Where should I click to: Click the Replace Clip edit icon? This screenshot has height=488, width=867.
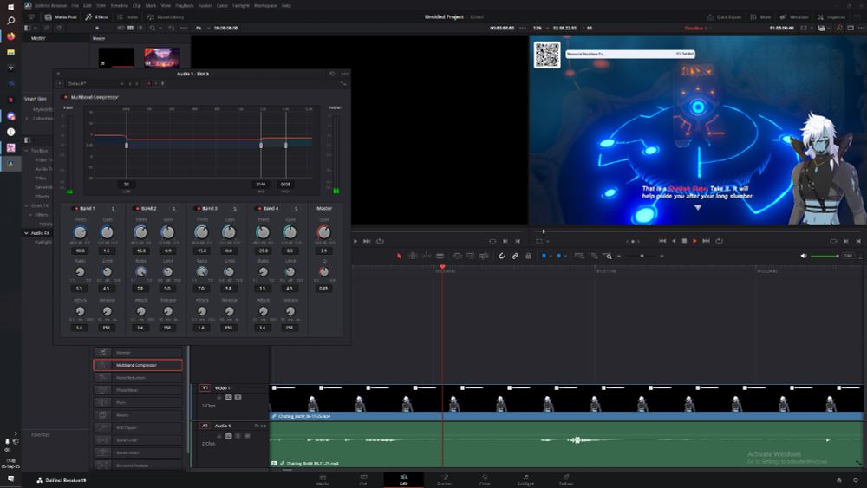(485, 256)
